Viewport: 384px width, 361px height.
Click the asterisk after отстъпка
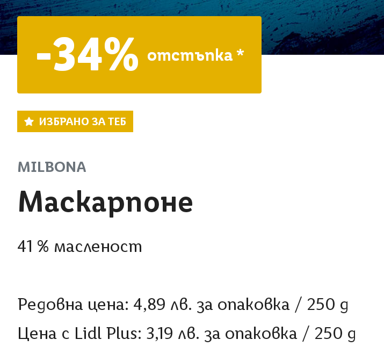tap(240, 54)
